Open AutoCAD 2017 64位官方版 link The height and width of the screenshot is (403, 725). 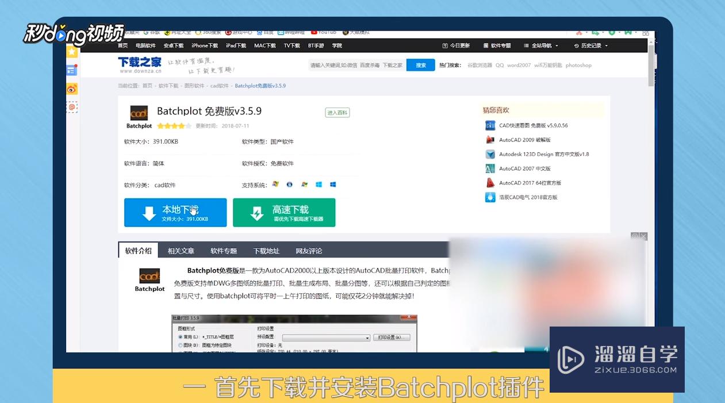(530, 183)
